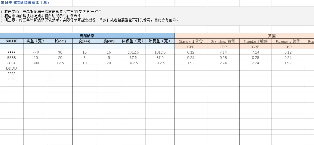Click instruction line 1 about 产品ID
Screen dimensions: 314x145
[x=51, y=12]
